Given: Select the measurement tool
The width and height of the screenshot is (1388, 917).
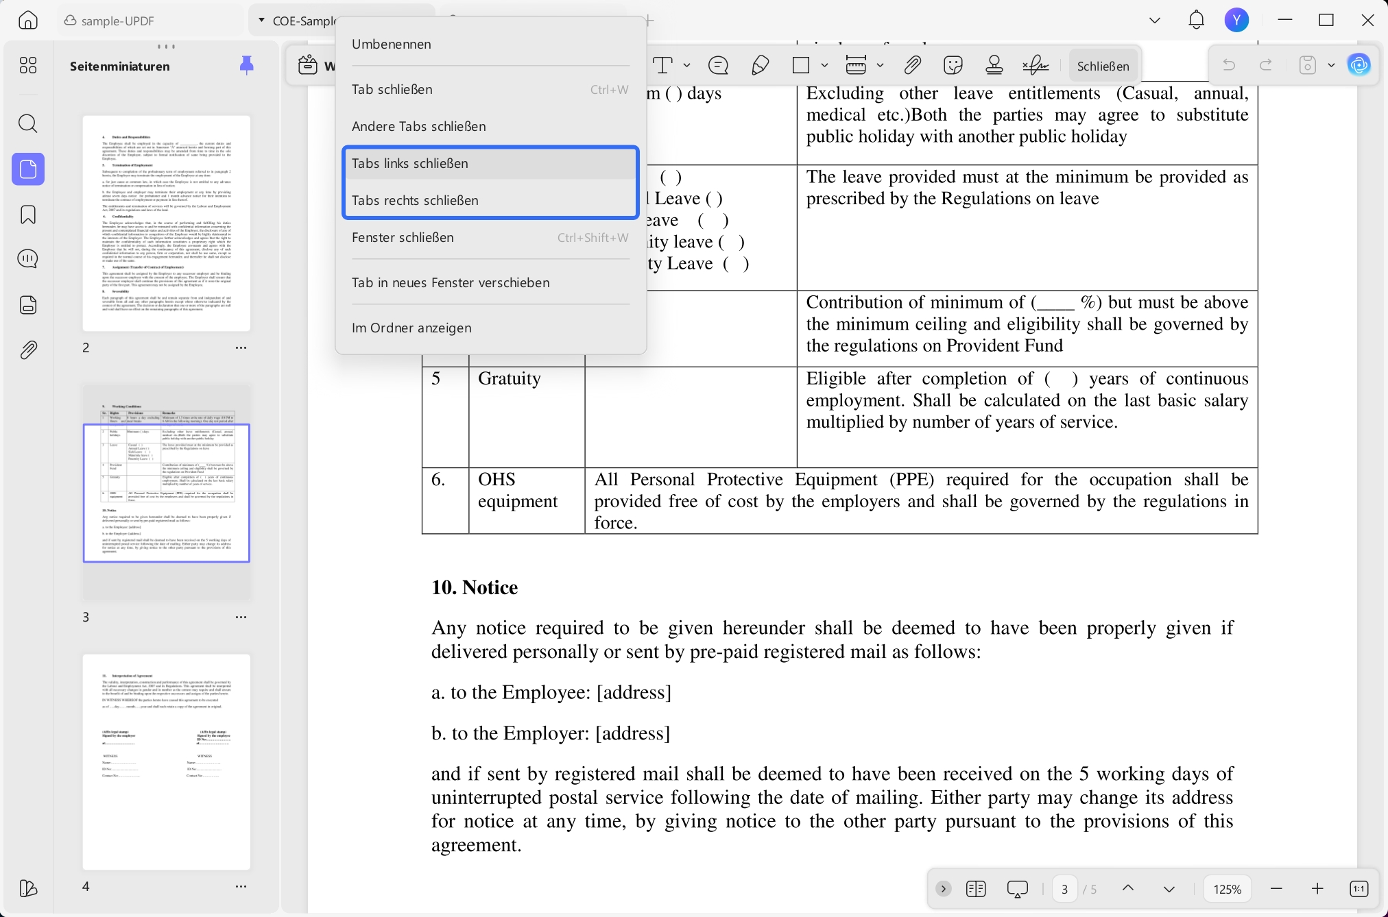Looking at the screenshot, I should click(856, 66).
